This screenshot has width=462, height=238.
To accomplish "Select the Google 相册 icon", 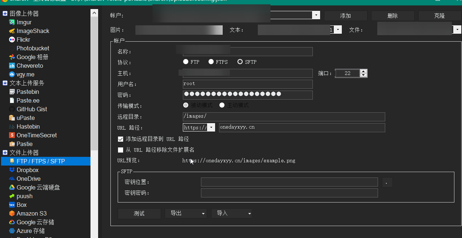I will 12,57.
